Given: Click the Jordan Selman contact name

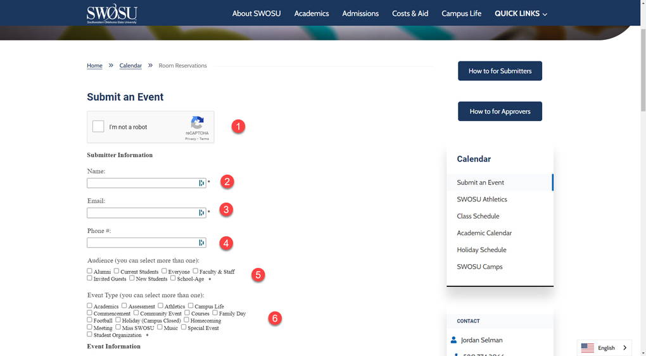Looking at the screenshot, I should pos(481,340).
